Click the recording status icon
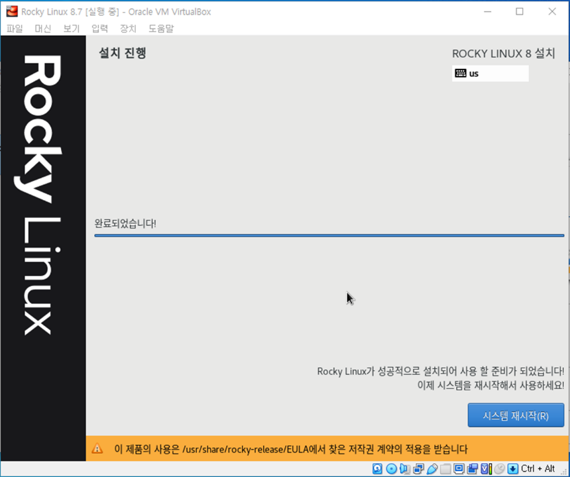570x477 pixels. click(473, 468)
